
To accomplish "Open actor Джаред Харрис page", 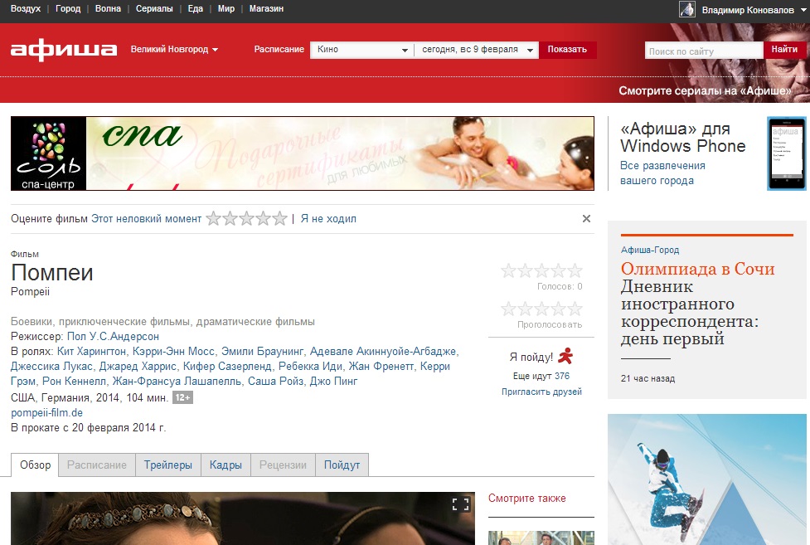I will coord(138,367).
